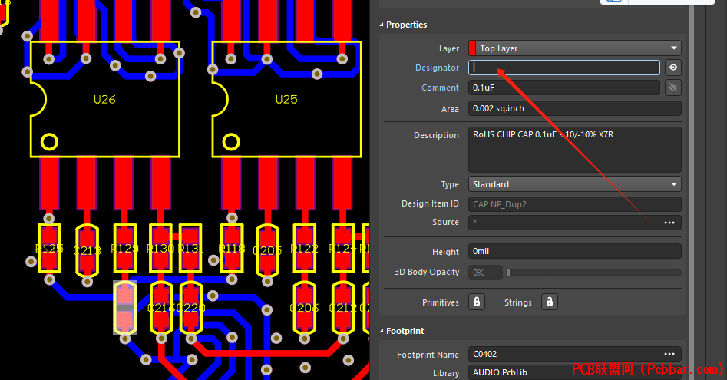Viewport: 727px width, 380px height.
Task: Open the Source browse ellipsis button
Action: pyautogui.click(x=669, y=223)
